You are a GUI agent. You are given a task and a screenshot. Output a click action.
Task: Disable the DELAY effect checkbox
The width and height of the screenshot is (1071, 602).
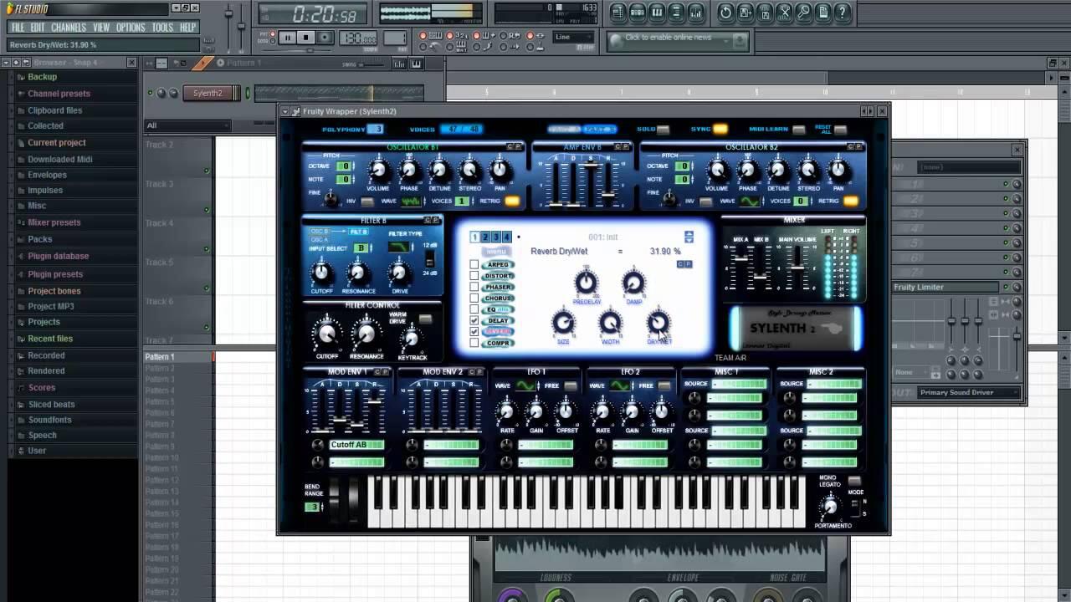(x=474, y=320)
